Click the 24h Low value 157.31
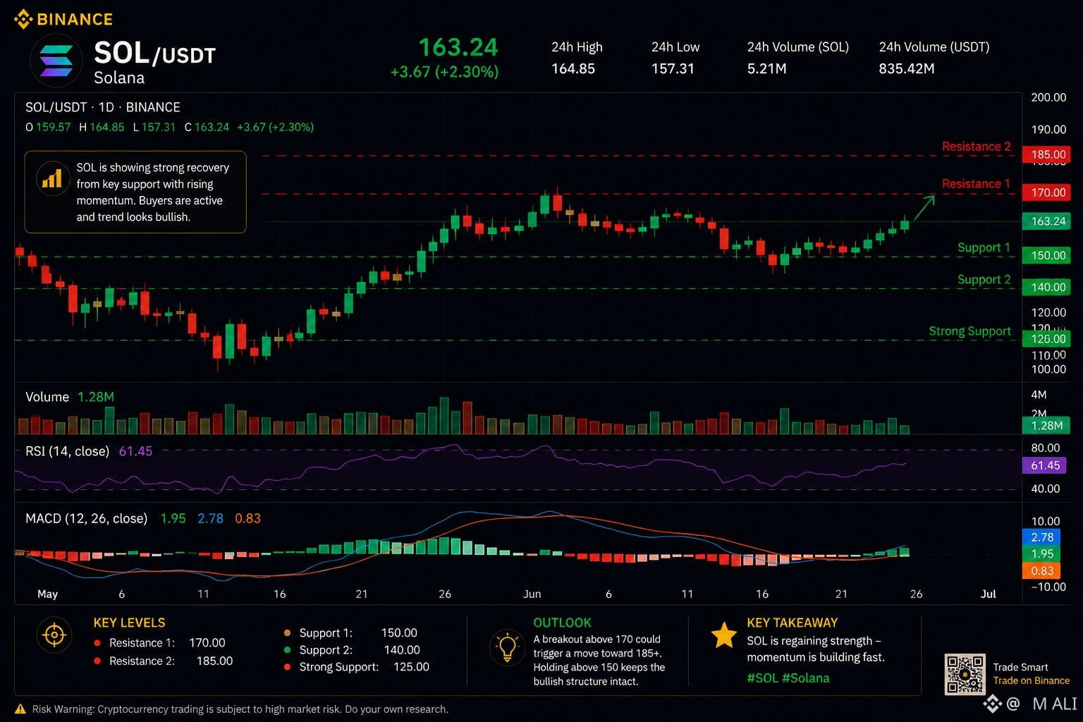 tap(673, 68)
